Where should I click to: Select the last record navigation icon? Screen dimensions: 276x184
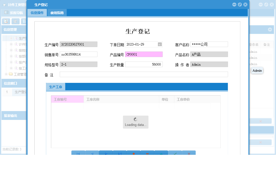[120, 153]
